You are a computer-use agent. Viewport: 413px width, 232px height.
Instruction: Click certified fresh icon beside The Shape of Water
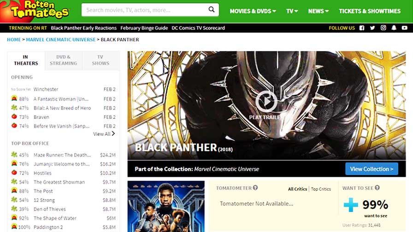tap(14, 218)
